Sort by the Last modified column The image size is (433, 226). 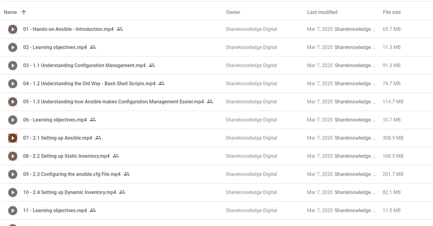pyautogui.click(x=322, y=12)
